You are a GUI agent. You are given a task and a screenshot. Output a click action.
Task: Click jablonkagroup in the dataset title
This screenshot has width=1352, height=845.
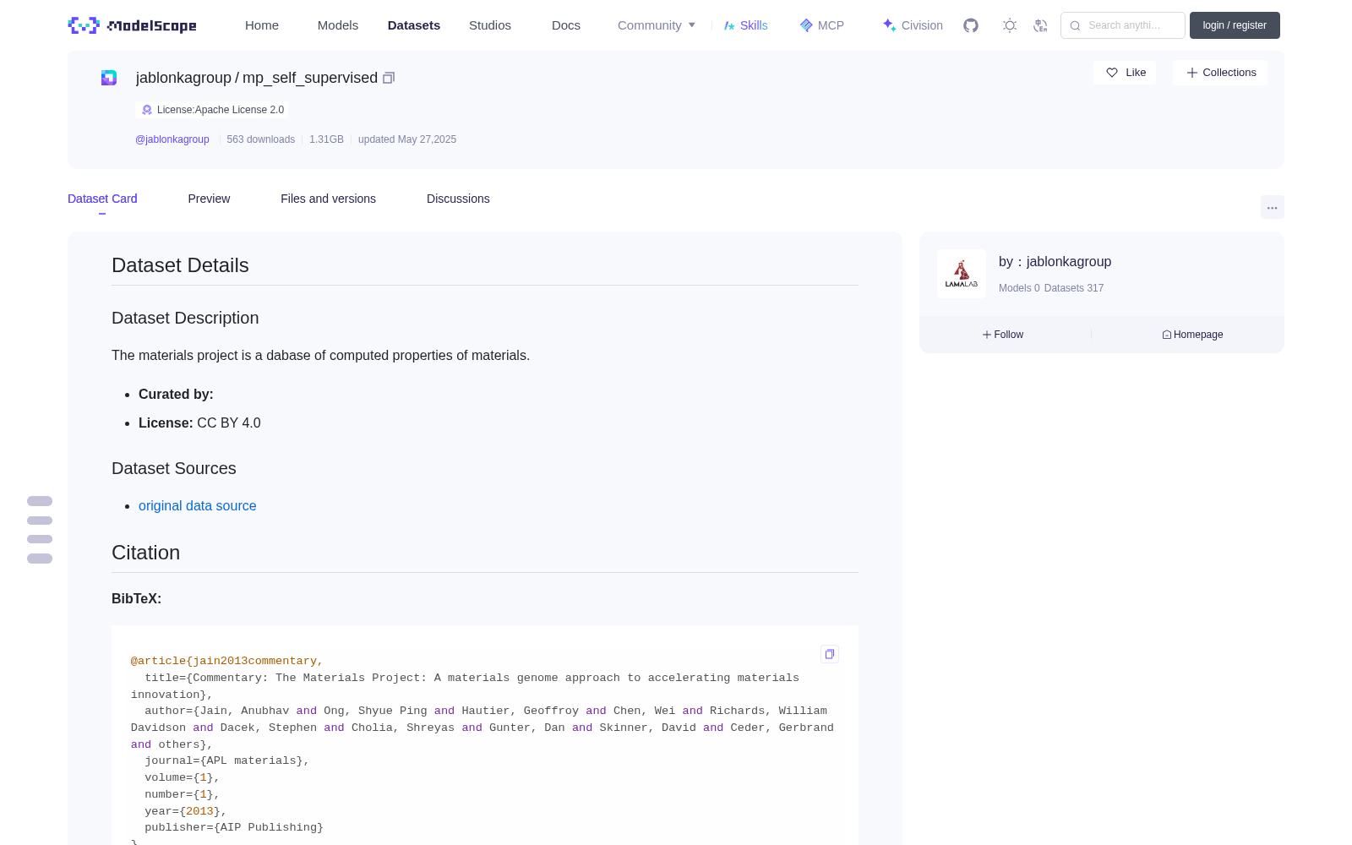point(183,78)
